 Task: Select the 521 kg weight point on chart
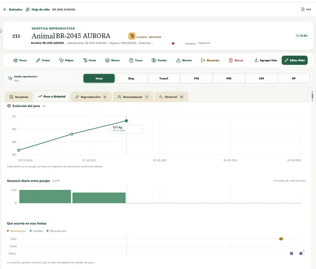pos(126,121)
